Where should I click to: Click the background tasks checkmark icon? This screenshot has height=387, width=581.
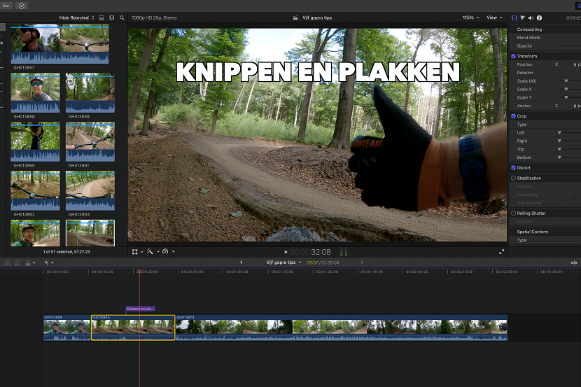(x=21, y=5)
